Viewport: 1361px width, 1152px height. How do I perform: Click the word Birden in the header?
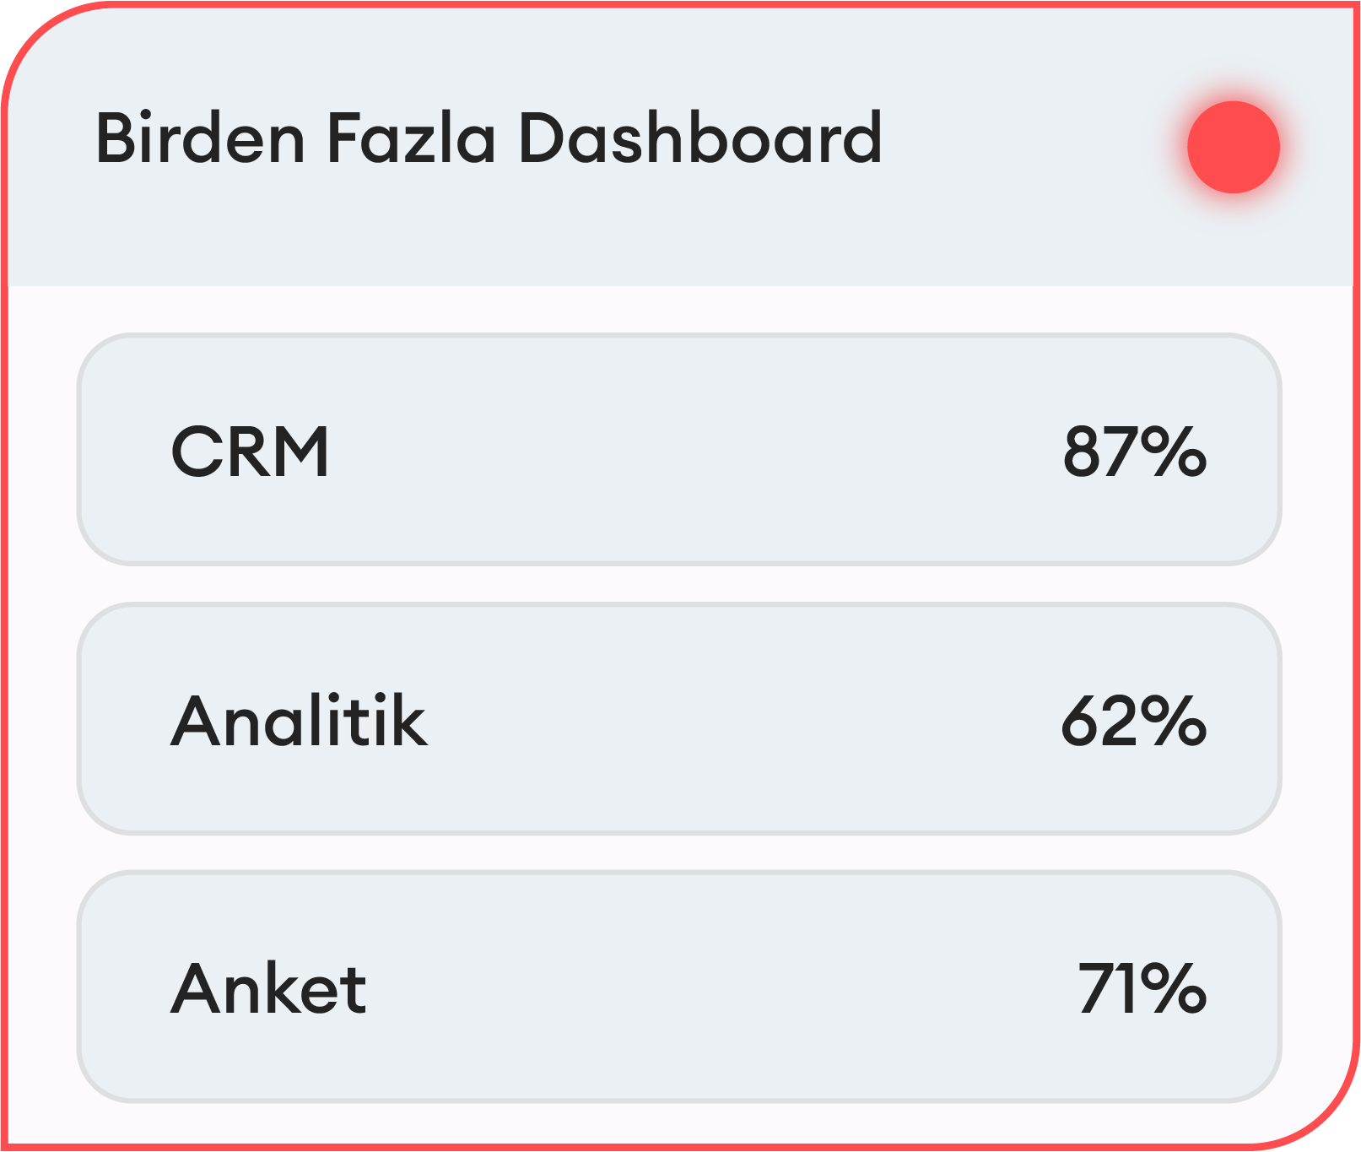pyautogui.click(x=200, y=138)
